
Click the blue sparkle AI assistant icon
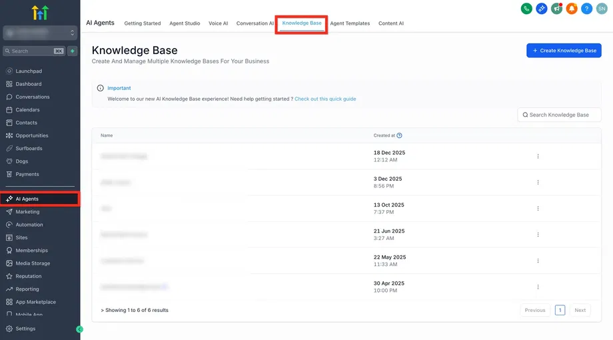tap(542, 9)
